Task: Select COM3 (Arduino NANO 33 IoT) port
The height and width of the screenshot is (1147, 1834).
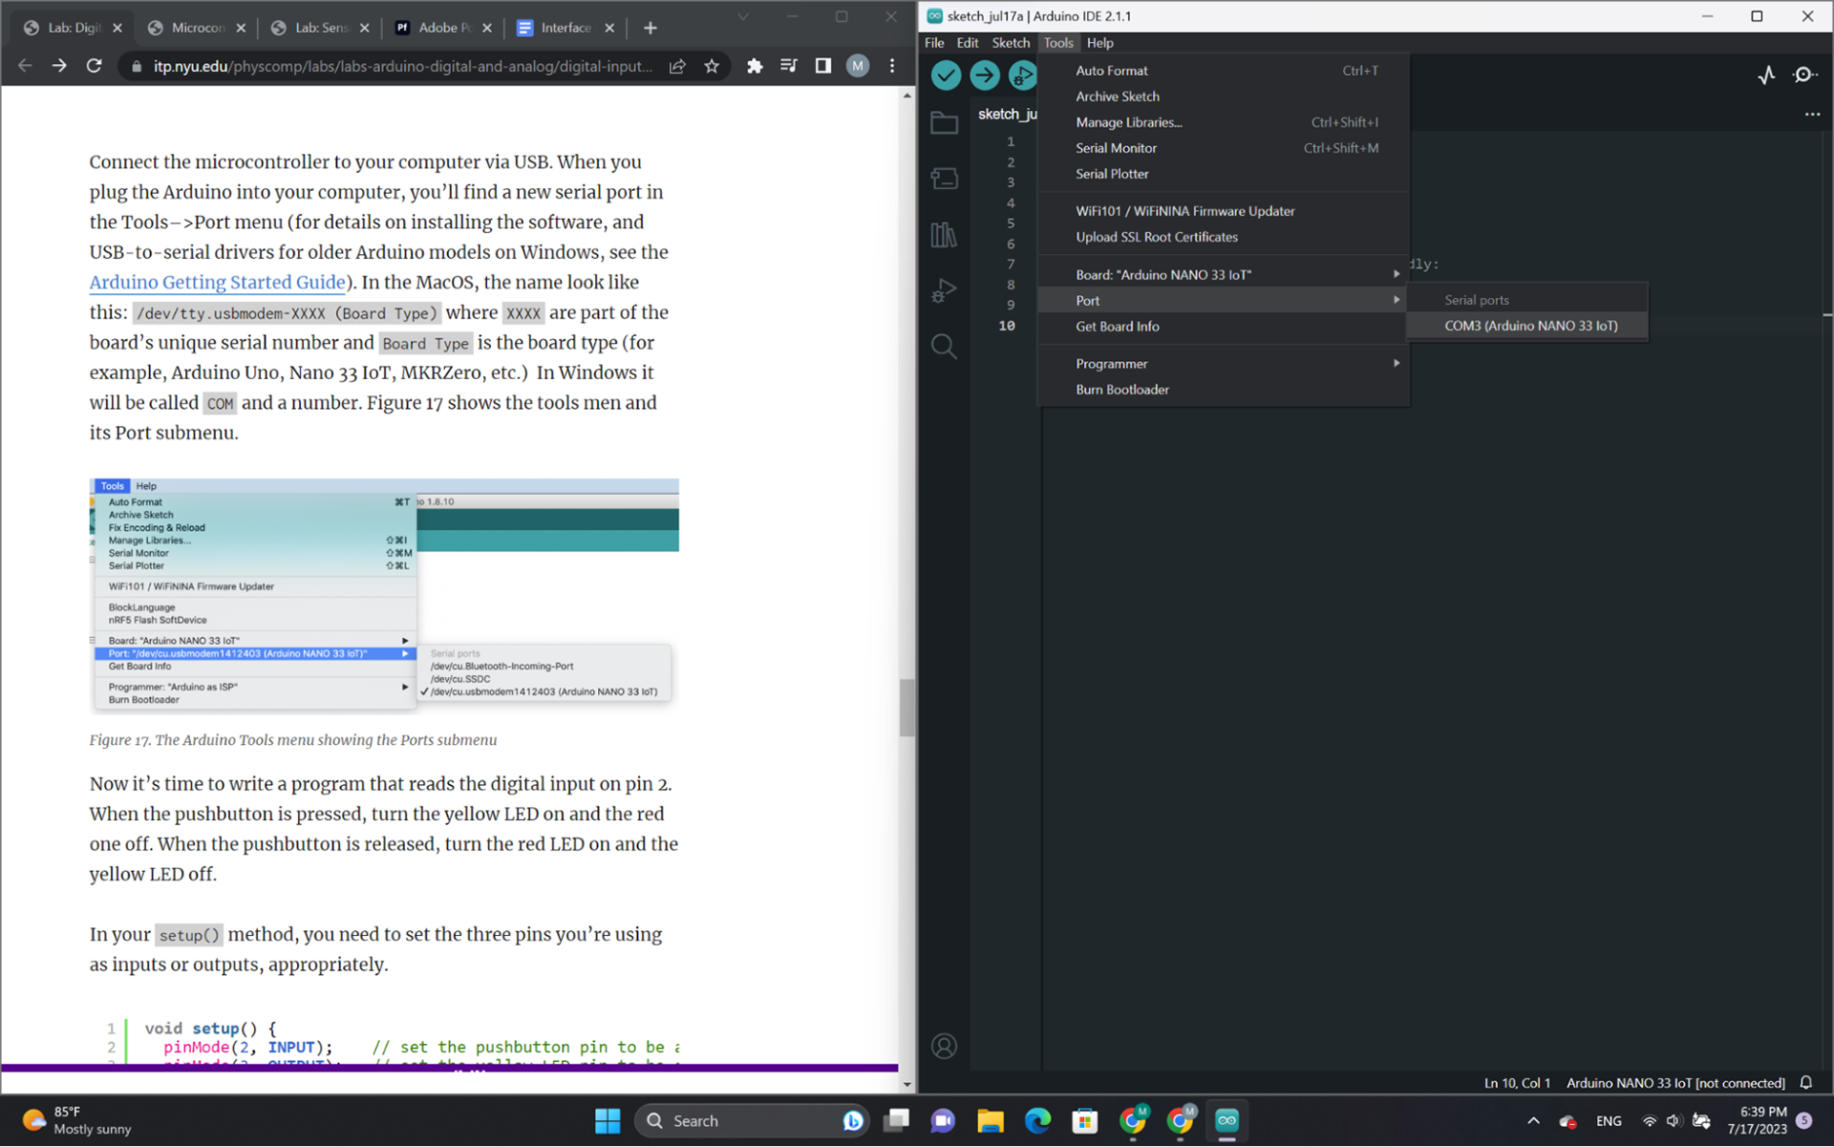Action: click(1530, 326)
